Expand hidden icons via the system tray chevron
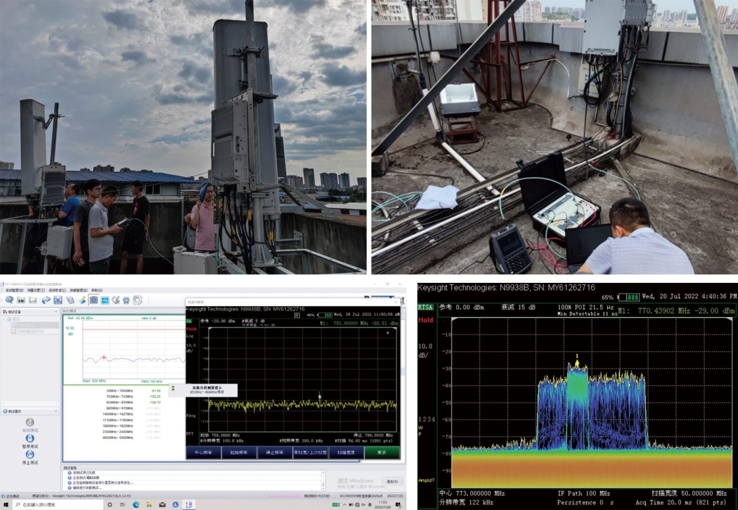Image resolution: width=738 pixels, height=510 pixels. pyautogui.click(x=344, y=505)
